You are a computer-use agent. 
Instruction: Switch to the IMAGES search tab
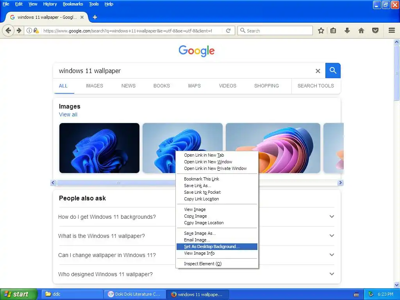point(95,86)
